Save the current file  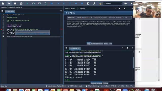15,4
